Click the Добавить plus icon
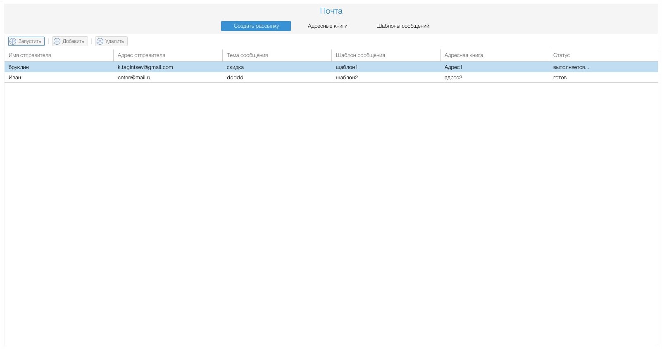 click(57, 41)
